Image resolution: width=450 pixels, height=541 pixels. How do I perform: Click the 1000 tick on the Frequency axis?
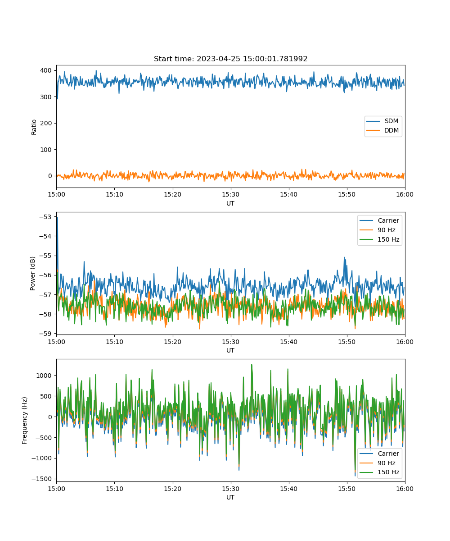tap(45, 375)
